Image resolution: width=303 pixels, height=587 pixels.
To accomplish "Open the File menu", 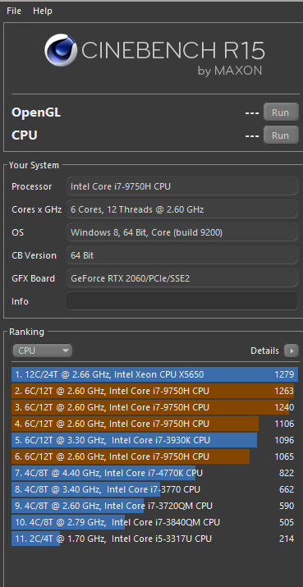I will point(14,11).
